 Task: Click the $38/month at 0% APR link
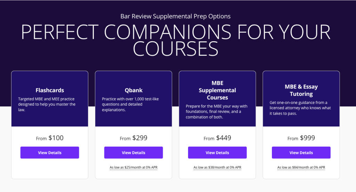click(x=217, y=167)
